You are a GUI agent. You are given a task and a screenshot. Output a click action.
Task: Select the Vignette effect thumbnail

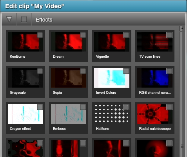coord(112,42)
